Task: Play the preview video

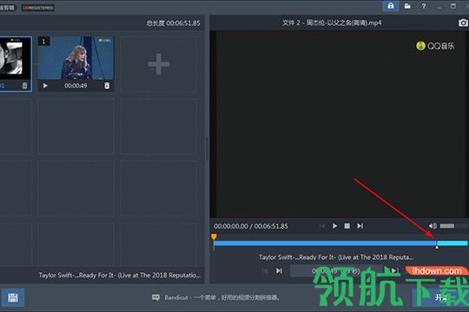Action: 334,226
